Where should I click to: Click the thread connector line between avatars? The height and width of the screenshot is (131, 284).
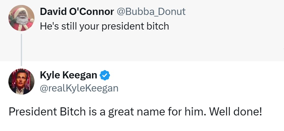[x=21, y=49]
